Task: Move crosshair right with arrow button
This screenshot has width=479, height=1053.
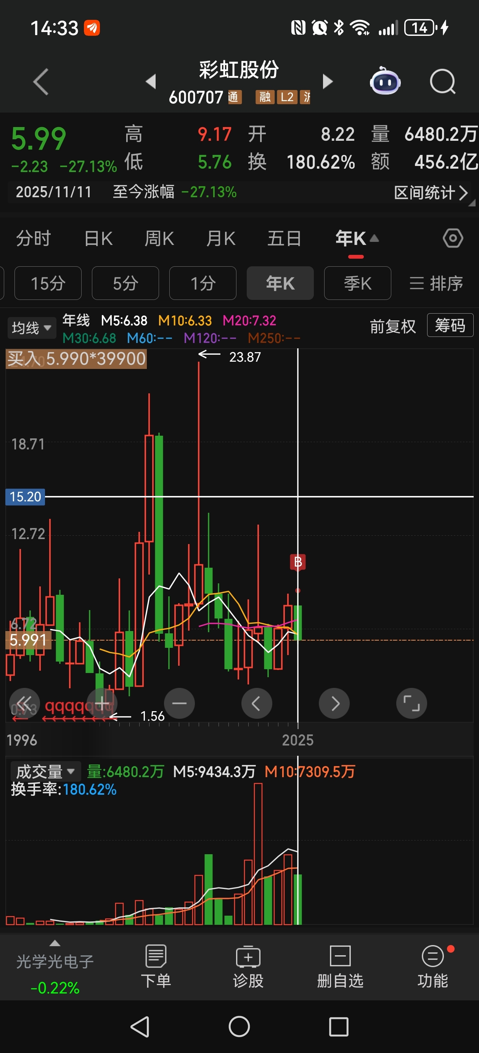Action: pyautogui.click(x=334, y=704)
